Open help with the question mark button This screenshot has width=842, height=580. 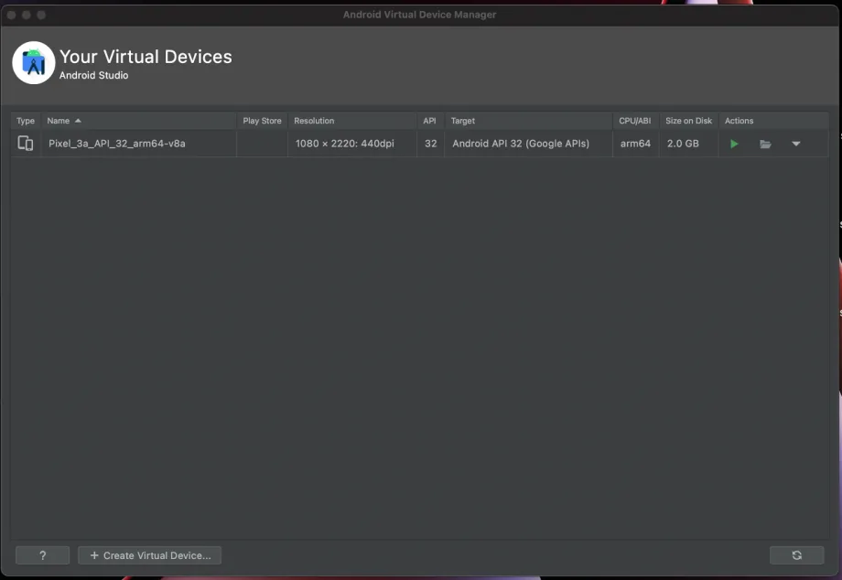pyautogui.click(x=42, y=555)
